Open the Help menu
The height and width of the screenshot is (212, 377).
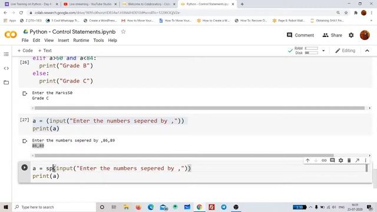[113, 40]
